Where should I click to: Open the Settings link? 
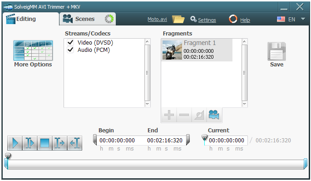207,20
